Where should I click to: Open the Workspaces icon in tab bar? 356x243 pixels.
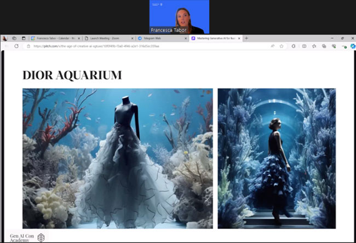pos(14,38)
